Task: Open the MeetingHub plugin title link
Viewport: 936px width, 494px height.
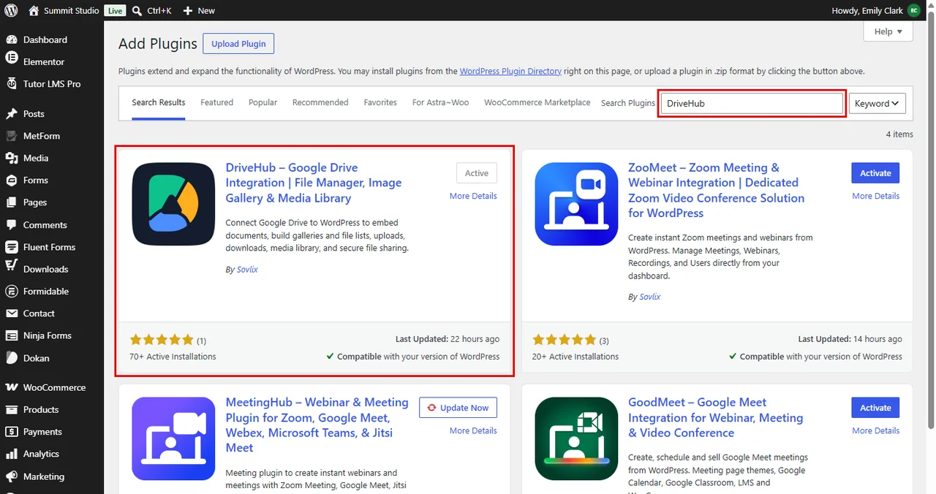Action: click(317, 425)
